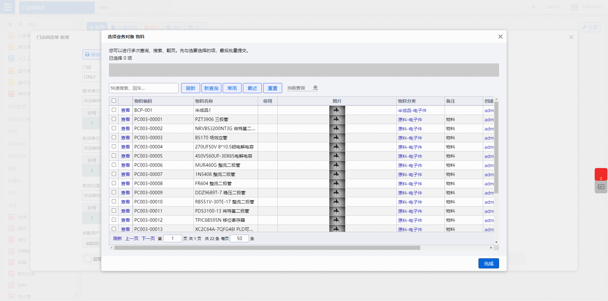The height and width of the screenshot is (301, 608).
Task: Open the hamburger menu icon
Action: [8, 7]
